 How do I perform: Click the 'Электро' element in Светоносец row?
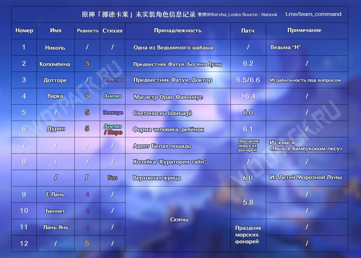point(113,113)
